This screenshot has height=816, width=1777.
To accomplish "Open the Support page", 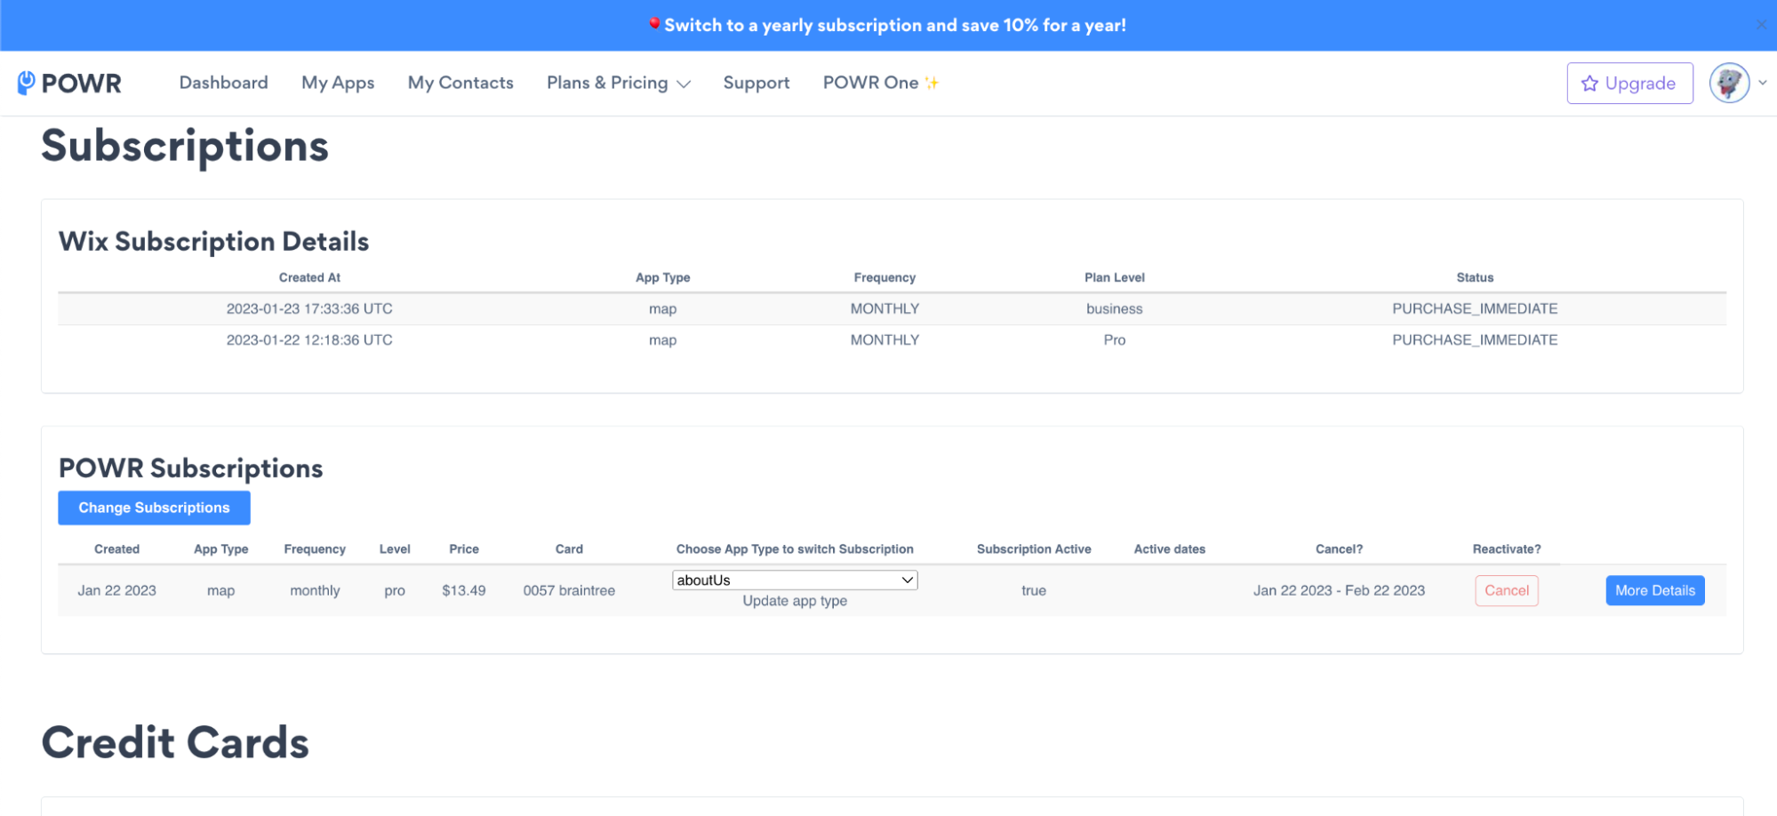I will click(756, 83).
